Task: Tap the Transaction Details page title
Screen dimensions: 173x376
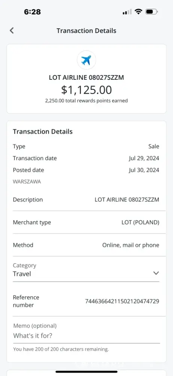Action: 86,31
